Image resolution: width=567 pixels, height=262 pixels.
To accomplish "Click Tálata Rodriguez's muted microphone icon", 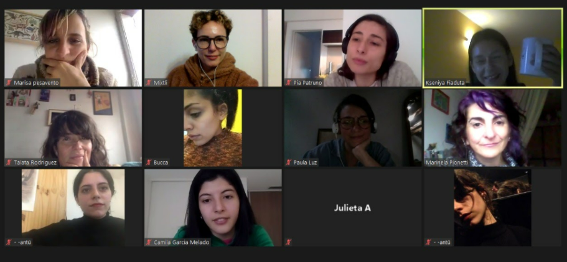I will click(9, 162).
